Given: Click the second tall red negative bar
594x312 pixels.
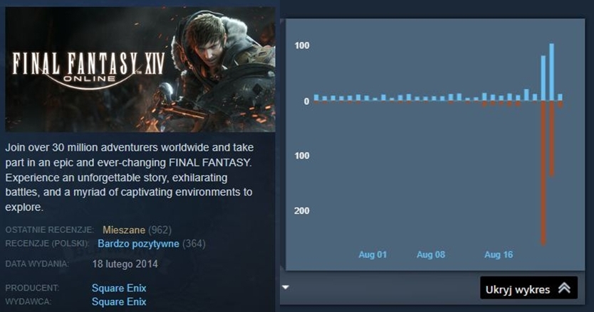Looking at the screenshot, I should pyautogui.click(x=551, y=139).
